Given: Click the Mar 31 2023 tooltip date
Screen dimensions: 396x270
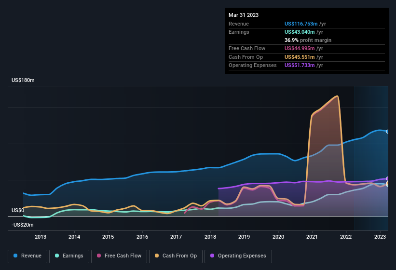Looking at the screenshot, I should click(x=244, y=15).
